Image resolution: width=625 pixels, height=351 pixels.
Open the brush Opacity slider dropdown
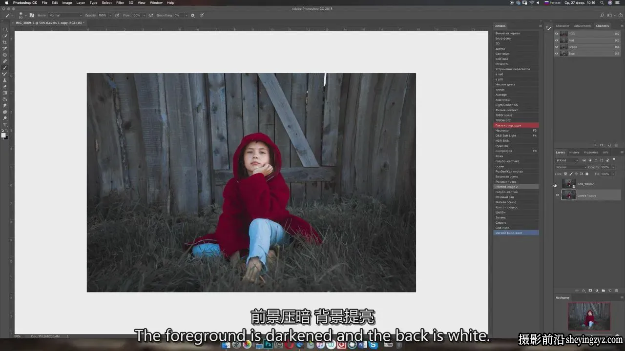[110, 15]
